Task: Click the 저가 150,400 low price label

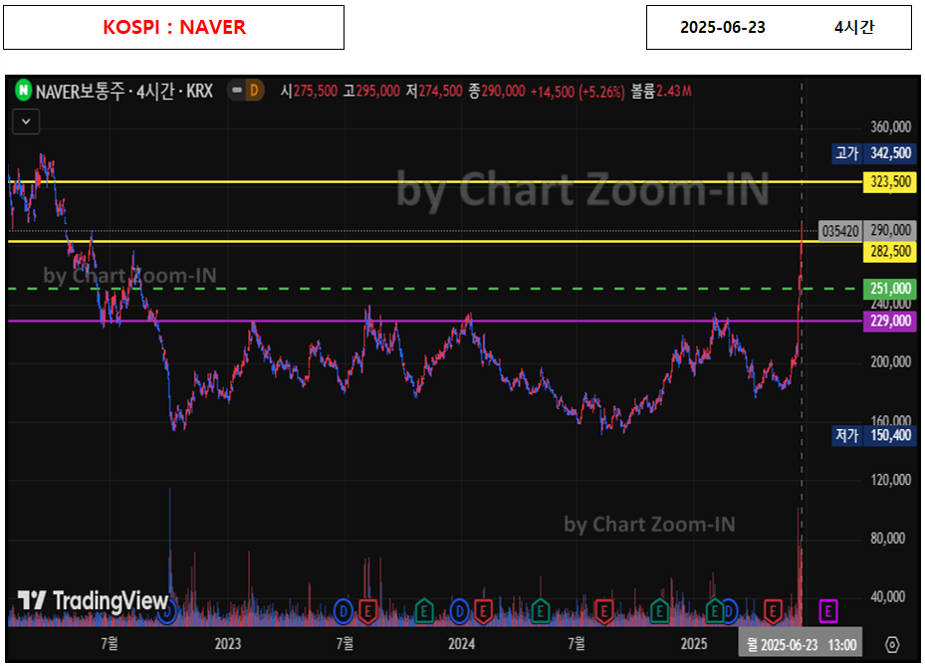Action: (874, 435)
